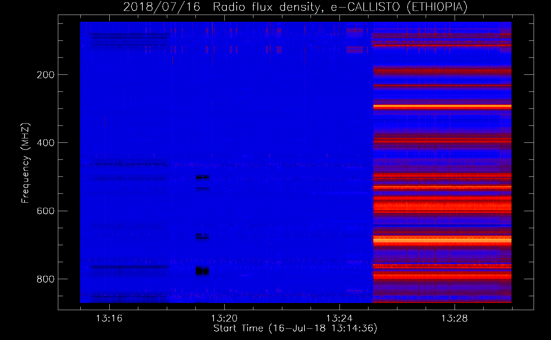The width and height of the screenshot is (551, 340).
Task: Click the 13:24 time tick label
Action: point(339,319)
